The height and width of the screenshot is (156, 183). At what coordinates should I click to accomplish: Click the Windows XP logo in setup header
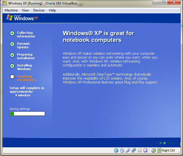pos(22,18)
